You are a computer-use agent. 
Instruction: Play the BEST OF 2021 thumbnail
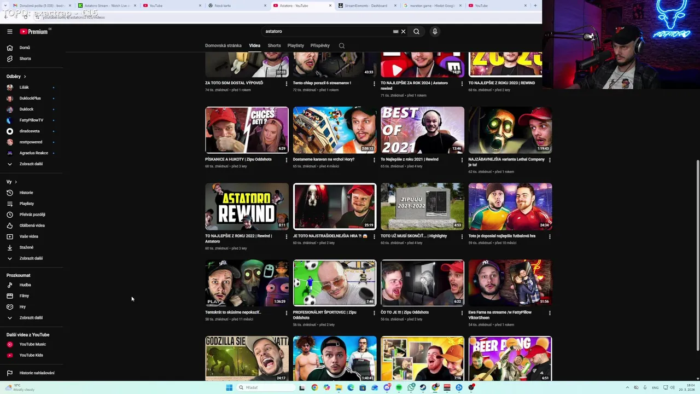tap(422, 130)
